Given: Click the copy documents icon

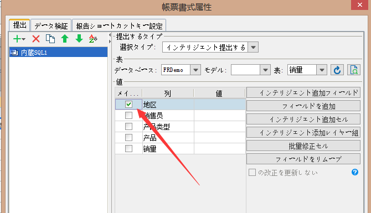Looking at the screenshot, I should point(50,39).
